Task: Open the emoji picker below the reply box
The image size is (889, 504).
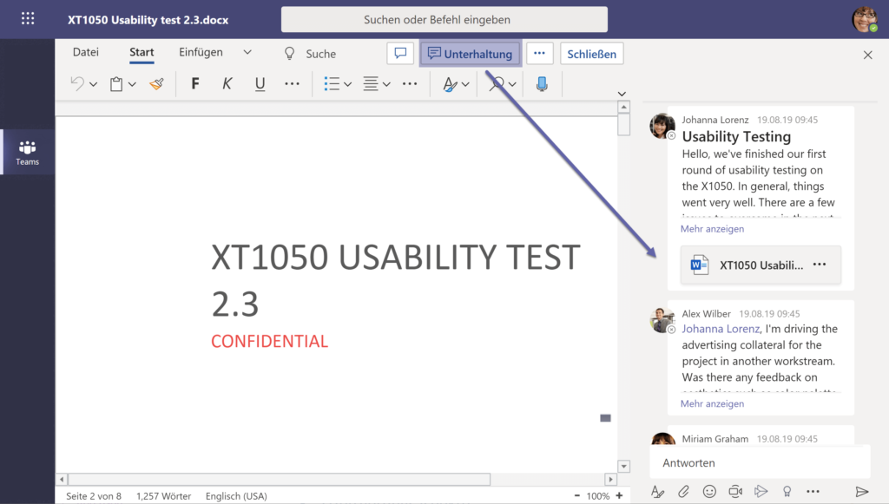Action: pyautogui.click(x=709, y=491)
